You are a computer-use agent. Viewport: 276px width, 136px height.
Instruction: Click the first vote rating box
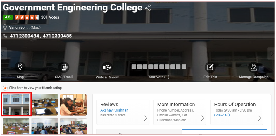(x=134, y=67)
